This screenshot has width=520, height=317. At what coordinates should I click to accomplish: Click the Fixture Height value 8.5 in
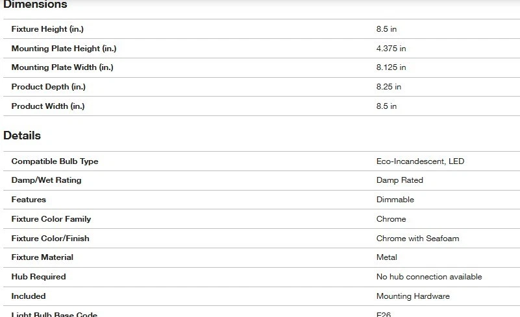[386, 29]
